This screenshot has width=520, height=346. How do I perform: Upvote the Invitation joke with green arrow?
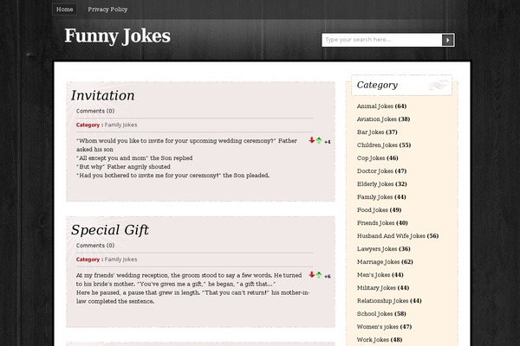coord(319,140)
